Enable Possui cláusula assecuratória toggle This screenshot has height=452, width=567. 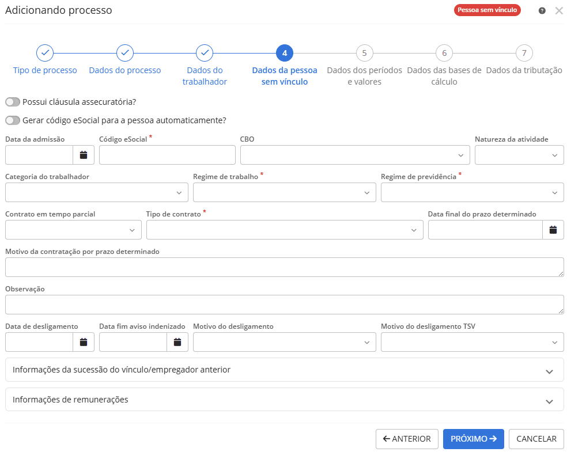point(12,102)
